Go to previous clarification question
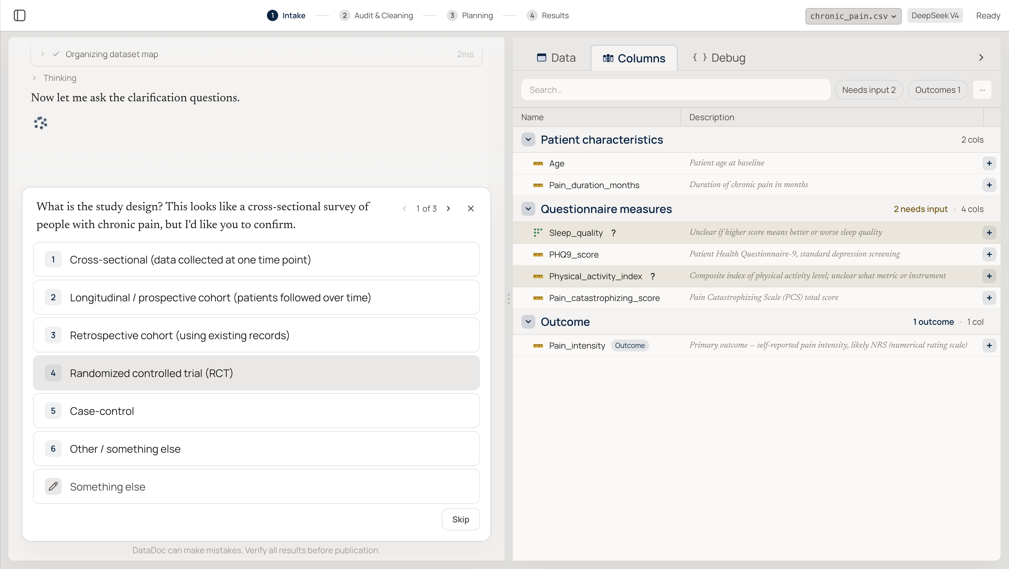1009x569 pixels. point(405,208)
